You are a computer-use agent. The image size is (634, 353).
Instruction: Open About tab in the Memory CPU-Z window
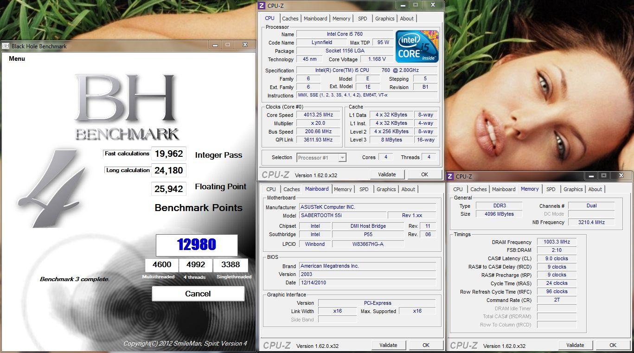pyautogui.click(x=595, y=189)
